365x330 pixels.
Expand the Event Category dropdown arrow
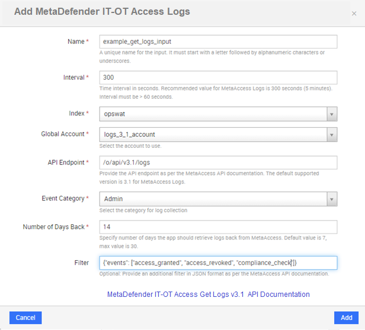[x=332, y=199]
